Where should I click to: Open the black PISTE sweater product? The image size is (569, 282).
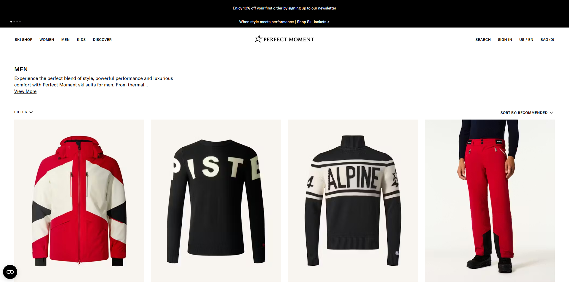point(216,201)
